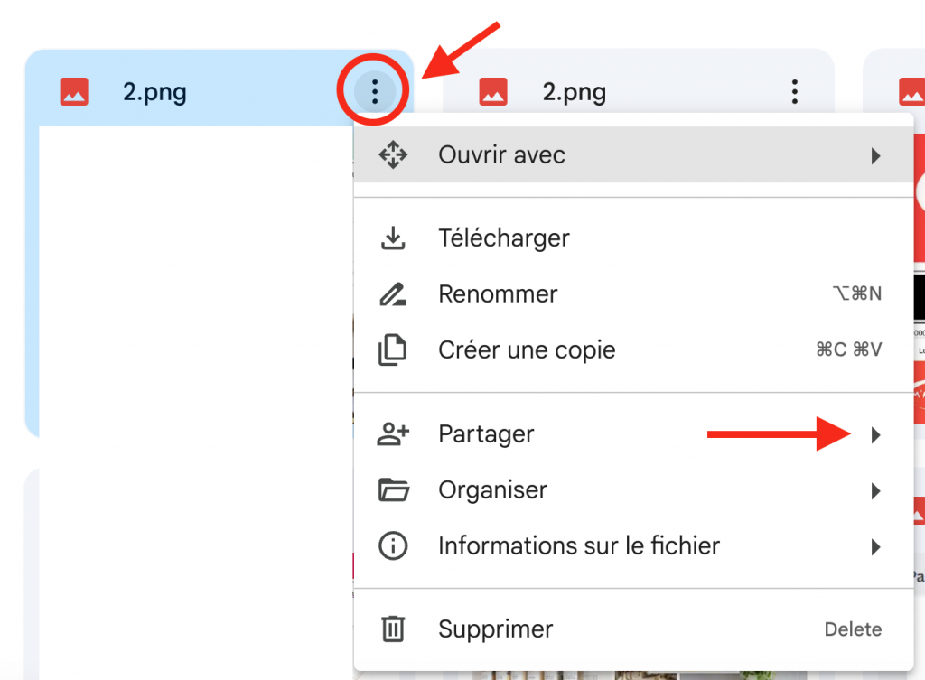Choose Supprimer to delete the file
The height and width of the screenshot is (680, 925).
(495, 629)
